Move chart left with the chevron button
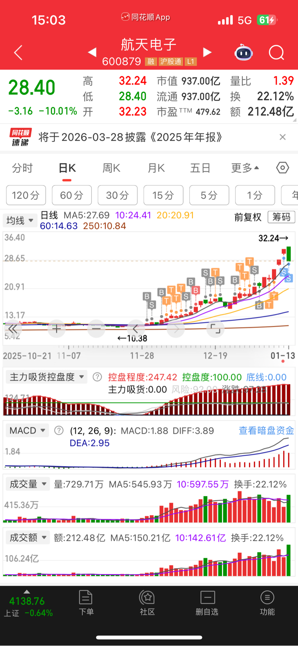 pyautogui.click(x=136, y=329)
